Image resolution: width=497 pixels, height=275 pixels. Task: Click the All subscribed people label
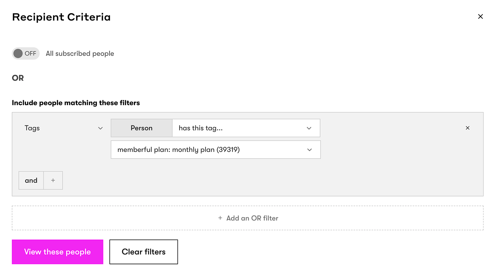point(80,53)
